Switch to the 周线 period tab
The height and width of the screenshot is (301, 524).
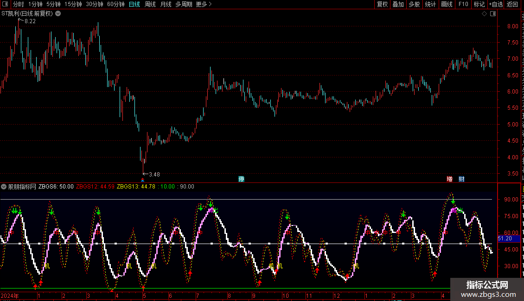click(150, 4)
